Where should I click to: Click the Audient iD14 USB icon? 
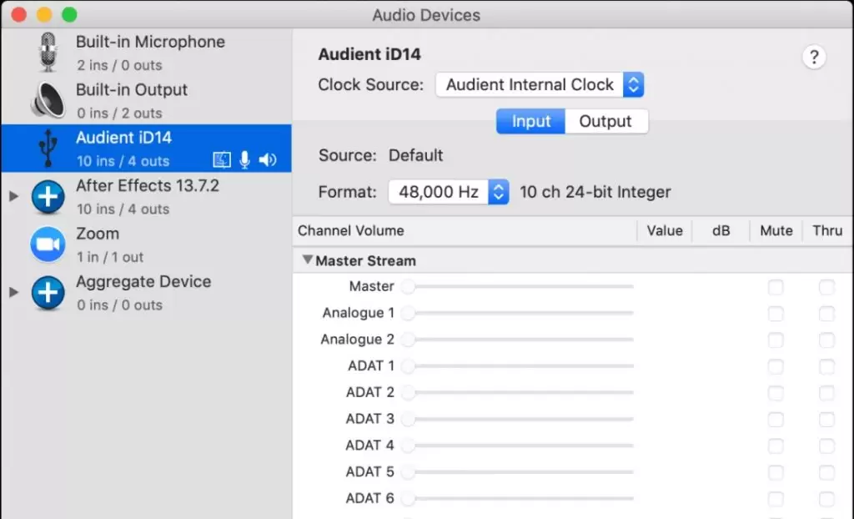click(x=48, y=149)
